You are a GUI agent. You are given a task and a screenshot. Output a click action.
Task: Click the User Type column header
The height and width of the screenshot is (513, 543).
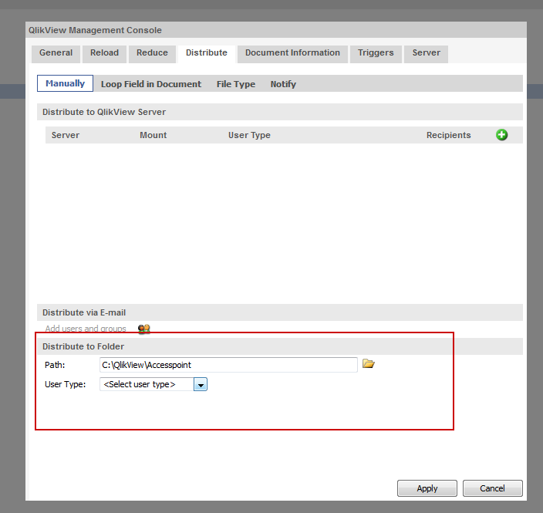tap(249, 135)
